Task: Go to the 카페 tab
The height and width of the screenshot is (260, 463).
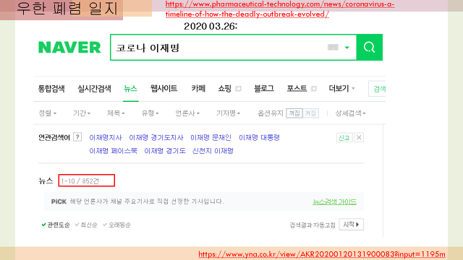Action: [198, 88]
